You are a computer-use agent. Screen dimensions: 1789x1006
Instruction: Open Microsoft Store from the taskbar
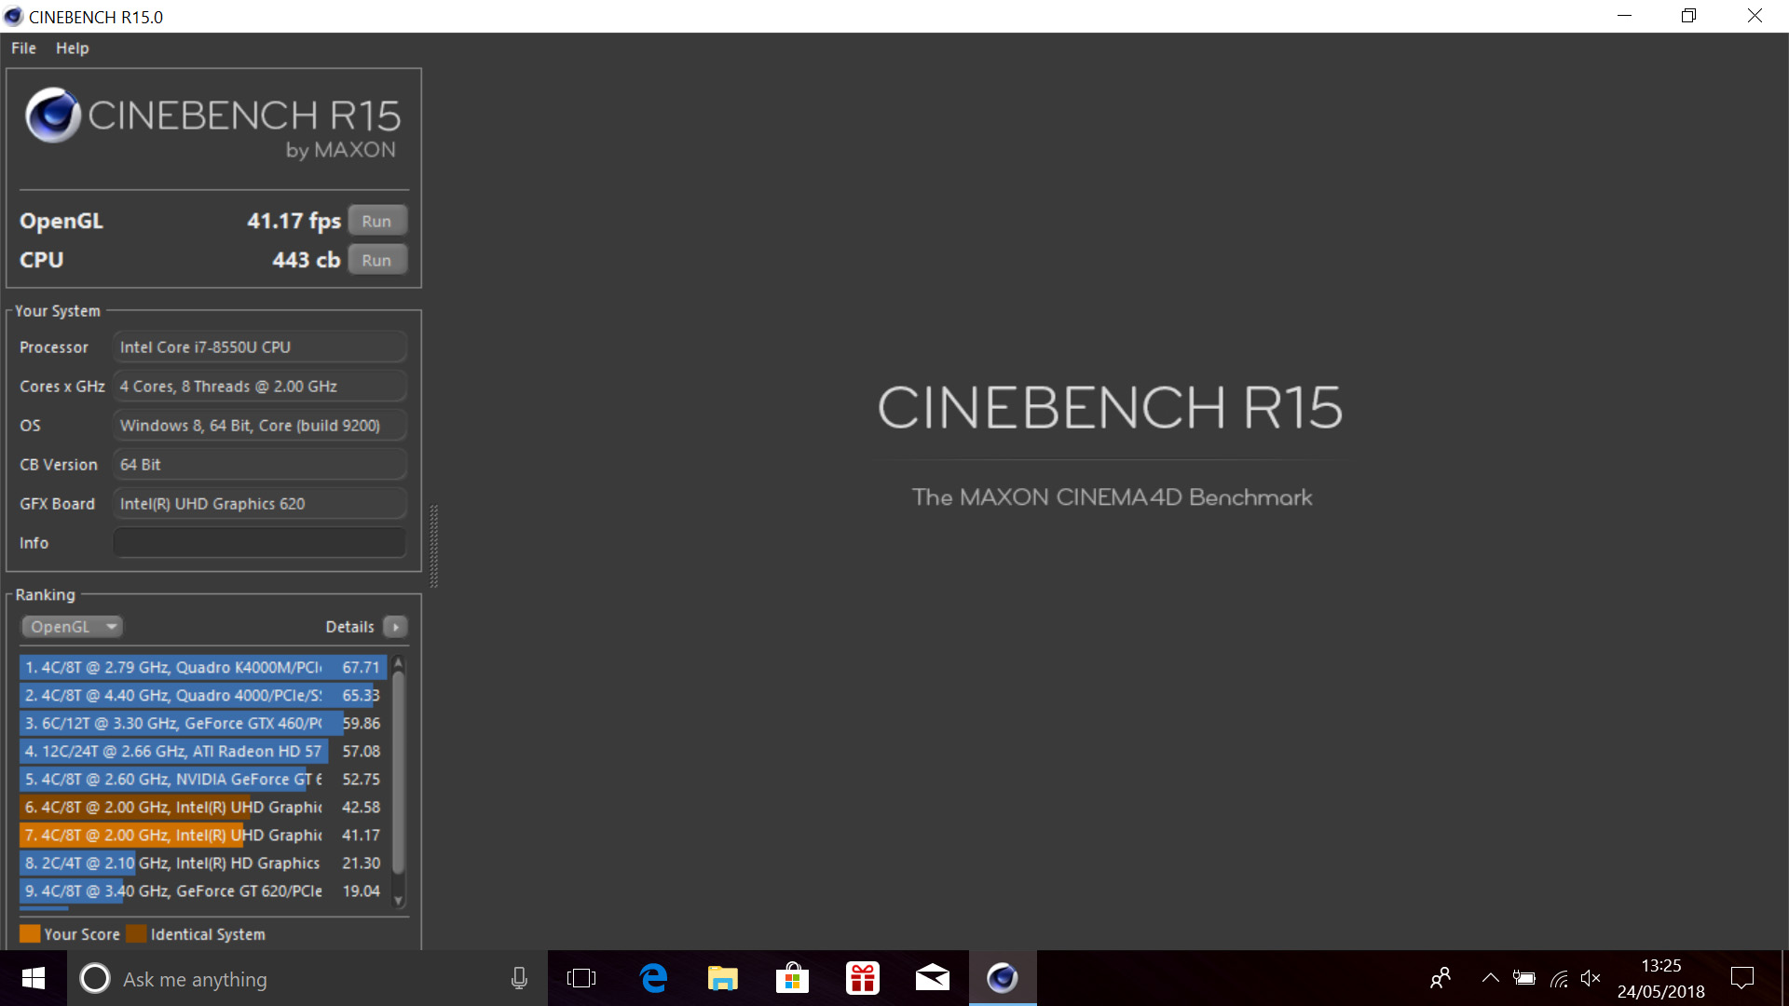click(792, 978)
